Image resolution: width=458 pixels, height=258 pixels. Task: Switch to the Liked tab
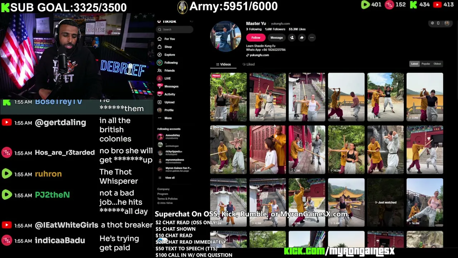coord(249,64)
